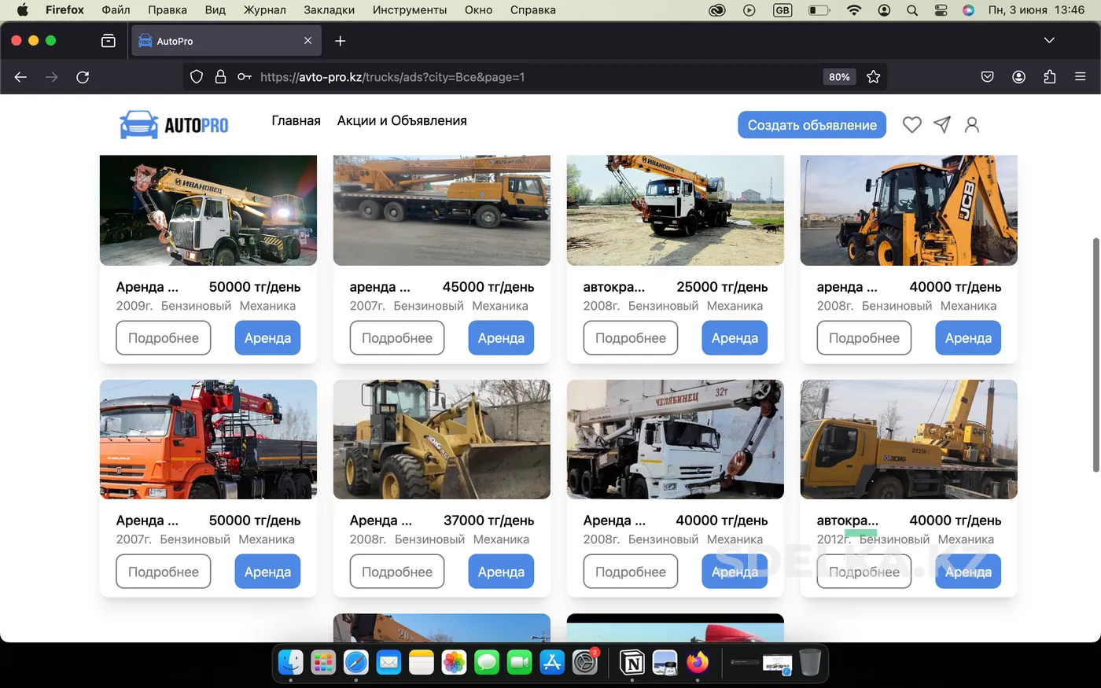
Task: Open Trash in the Dock
Action: tap(810, 663)
